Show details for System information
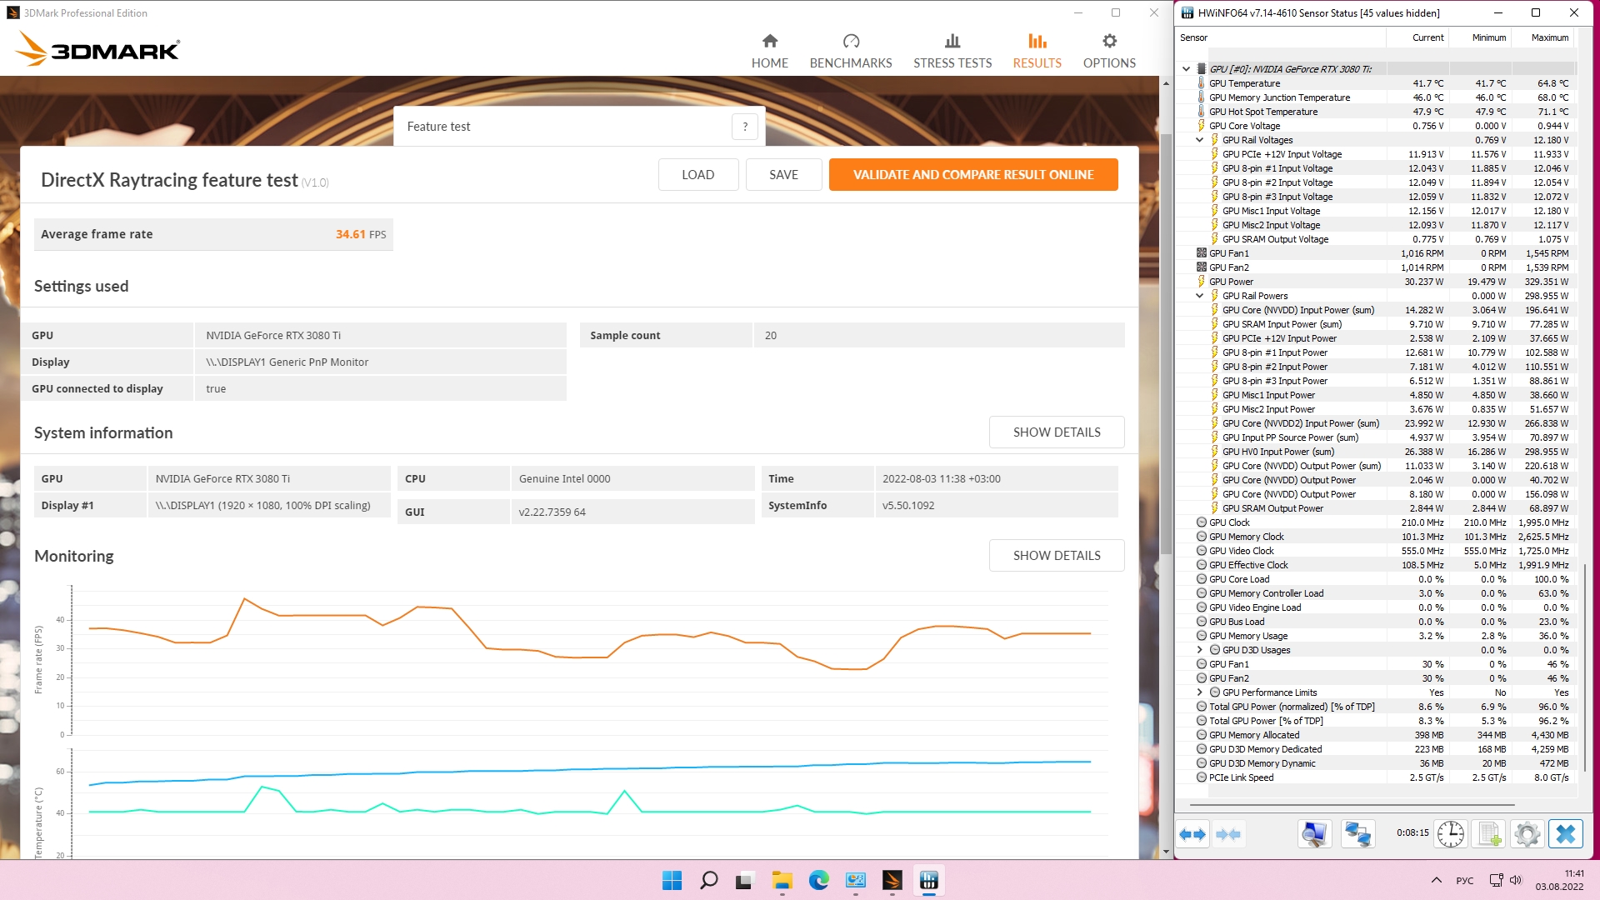Image resolution: width=1600 pixels, height=900 pixels. (x=1056, y=432)
